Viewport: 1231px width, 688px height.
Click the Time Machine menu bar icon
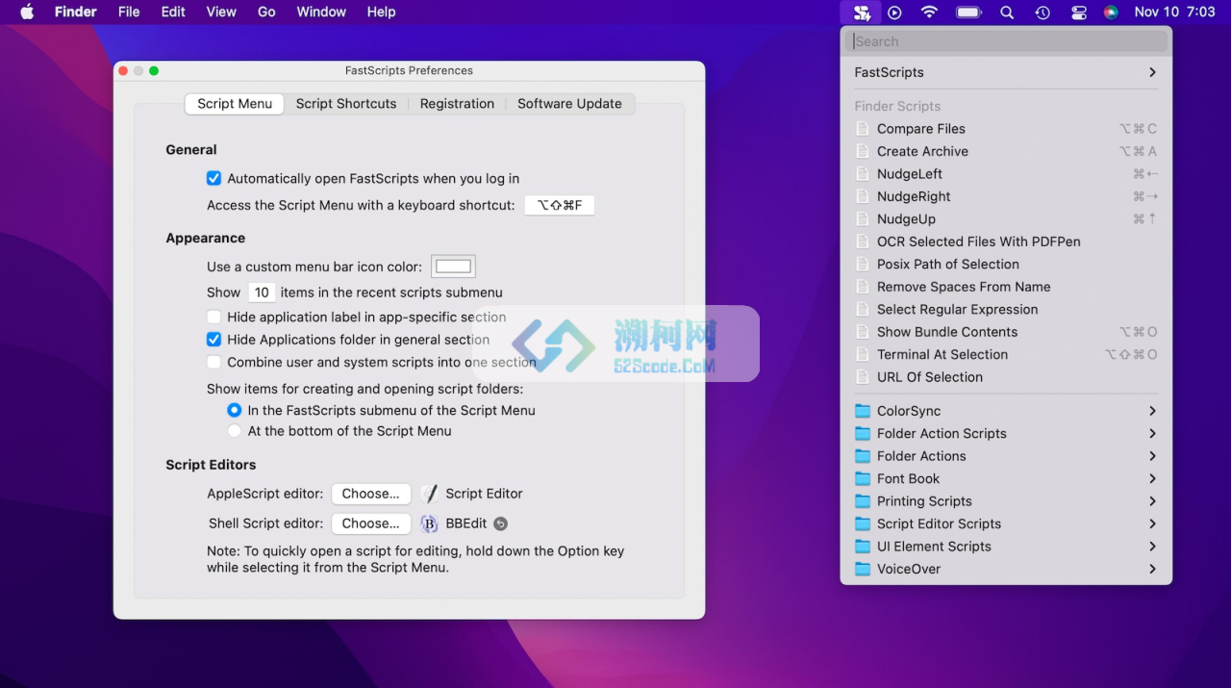coord(1043,13)
